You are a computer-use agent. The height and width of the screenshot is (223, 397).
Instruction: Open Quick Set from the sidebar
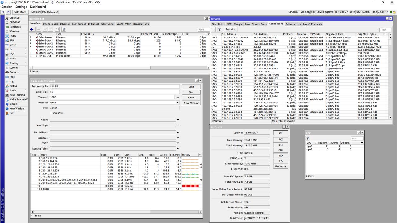click(x=15, y=18)
